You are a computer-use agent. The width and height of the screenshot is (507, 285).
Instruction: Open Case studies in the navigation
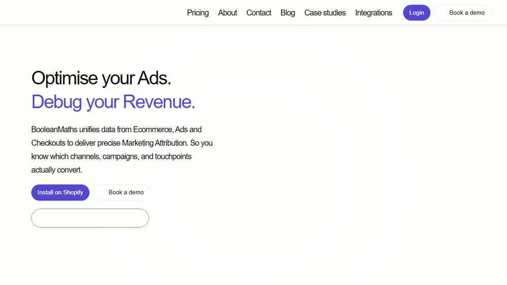pyautogui.click(x=325, y=13)
